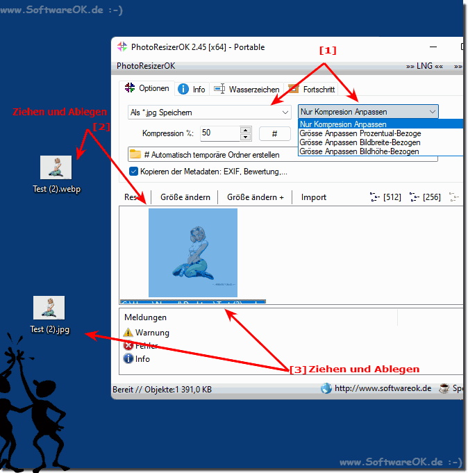Select 'Test (2).webp' desktop file icon
Screen dimensions: 468x473
click(56, 174)
